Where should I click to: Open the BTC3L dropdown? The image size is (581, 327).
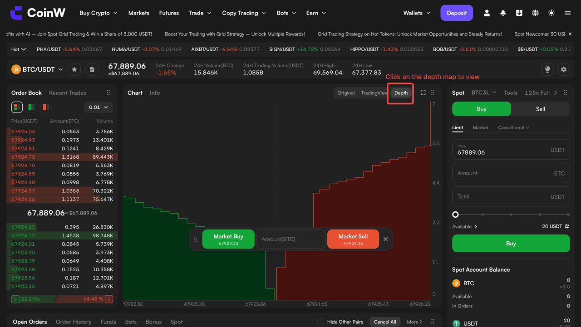[x=484, y=93]
